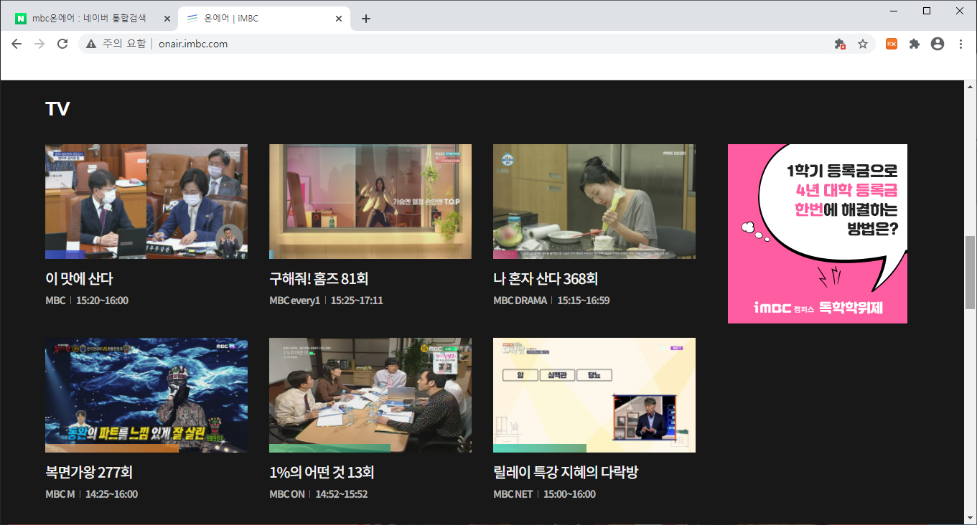
Task: Click the page vertical scrollbar thumb
Action: [x=971, y=272]
